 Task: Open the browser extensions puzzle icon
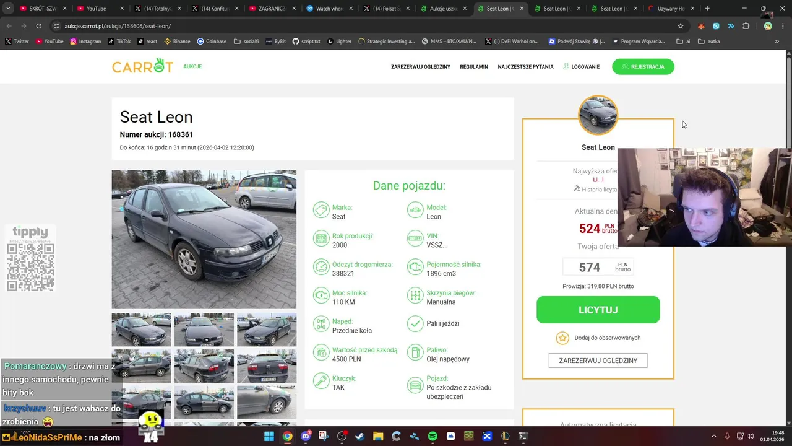tap(746, 26)
